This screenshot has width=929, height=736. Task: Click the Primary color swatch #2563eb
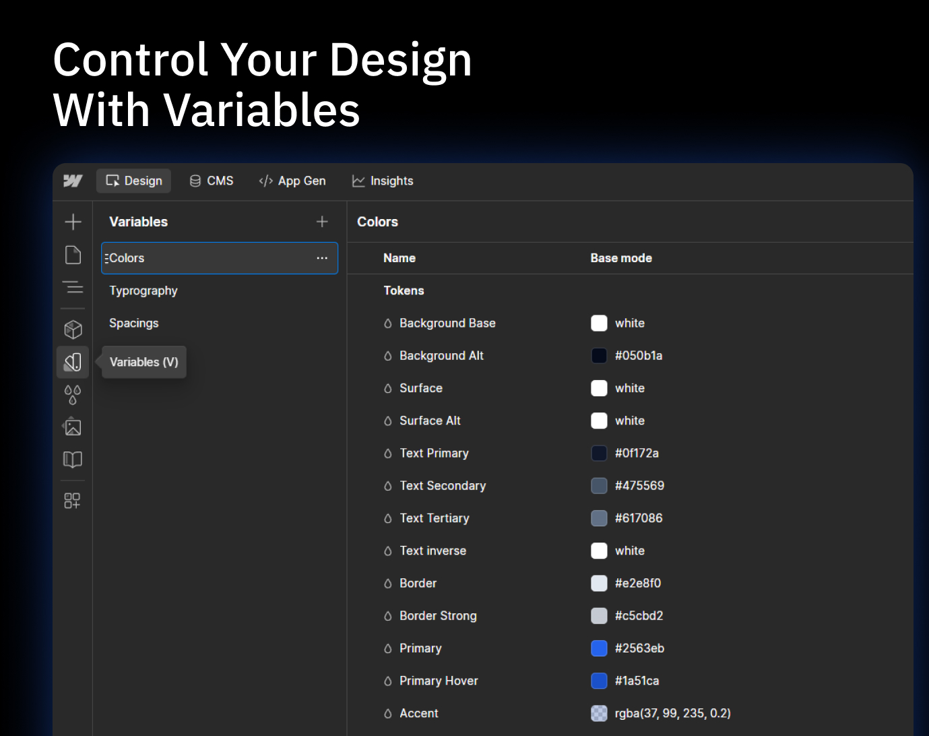point(598,648)
